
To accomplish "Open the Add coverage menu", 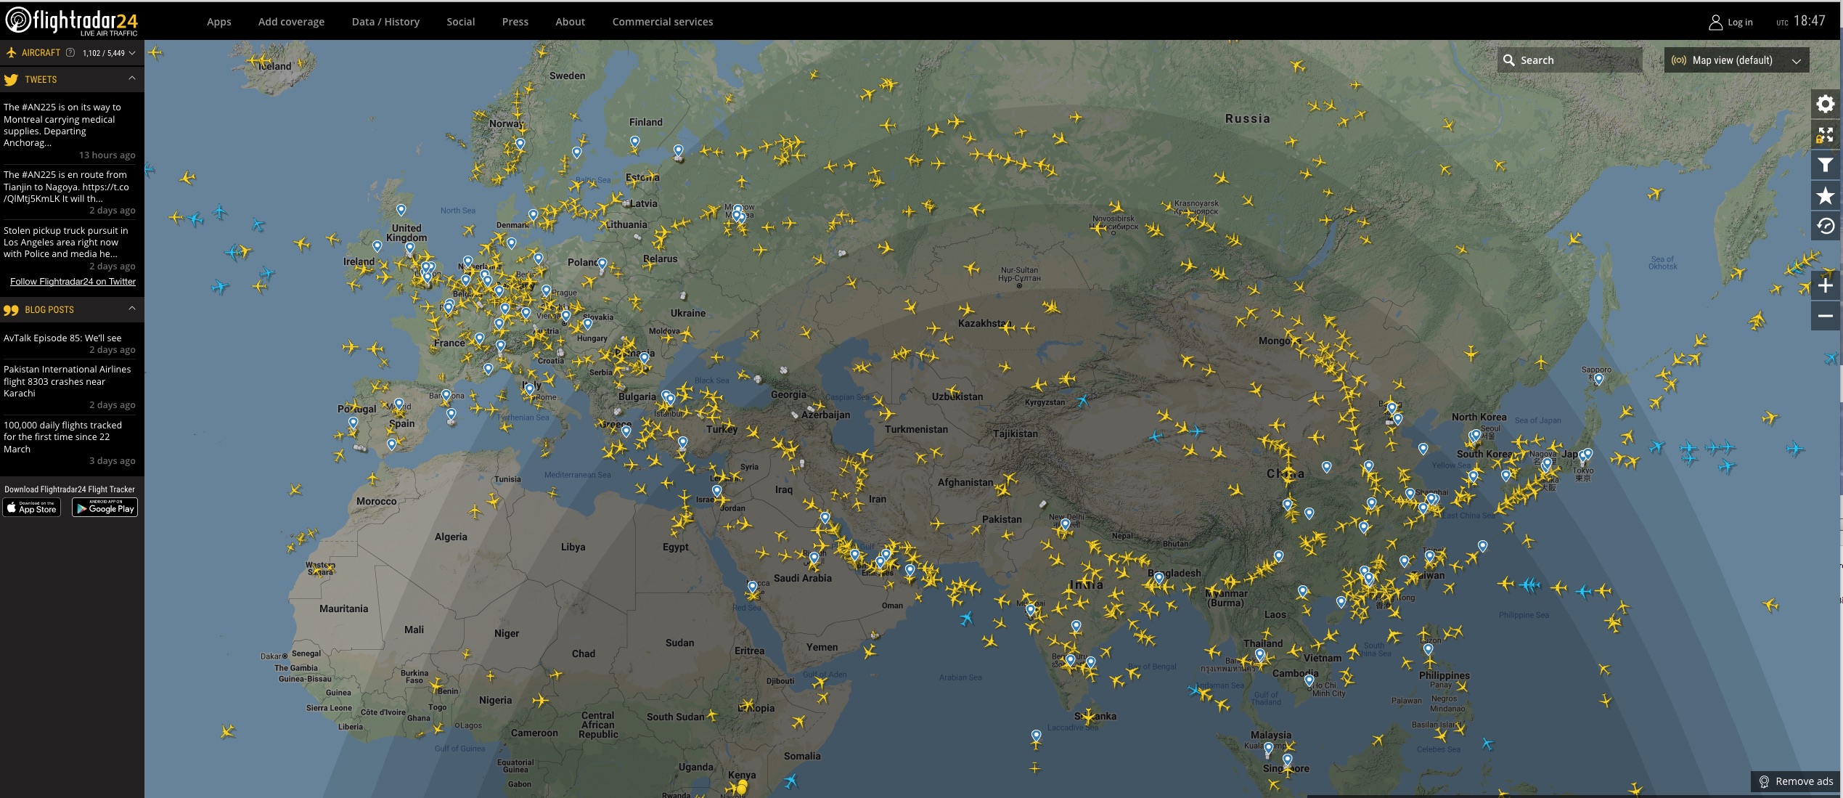I will coord(291,22).
